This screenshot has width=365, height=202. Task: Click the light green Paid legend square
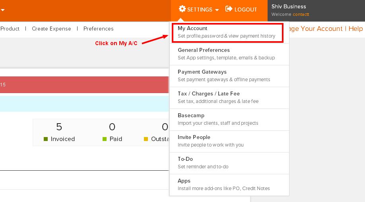click(105, 139)
